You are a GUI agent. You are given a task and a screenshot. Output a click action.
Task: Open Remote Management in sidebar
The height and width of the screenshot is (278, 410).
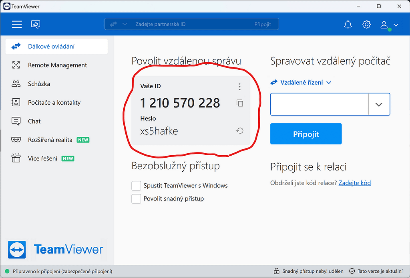tap(56, 65)
